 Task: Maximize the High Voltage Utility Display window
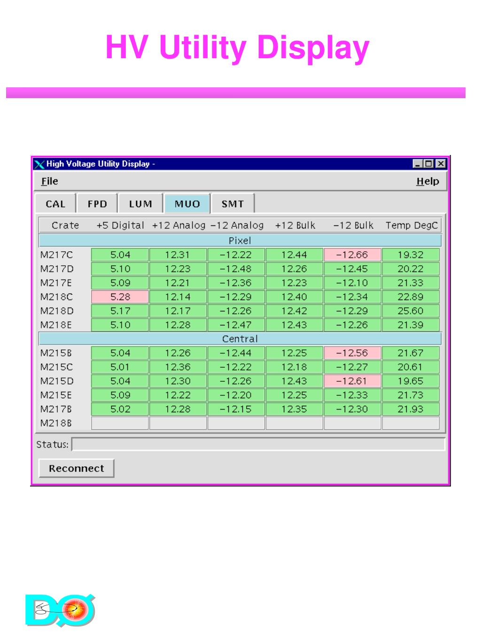[429, 164]
